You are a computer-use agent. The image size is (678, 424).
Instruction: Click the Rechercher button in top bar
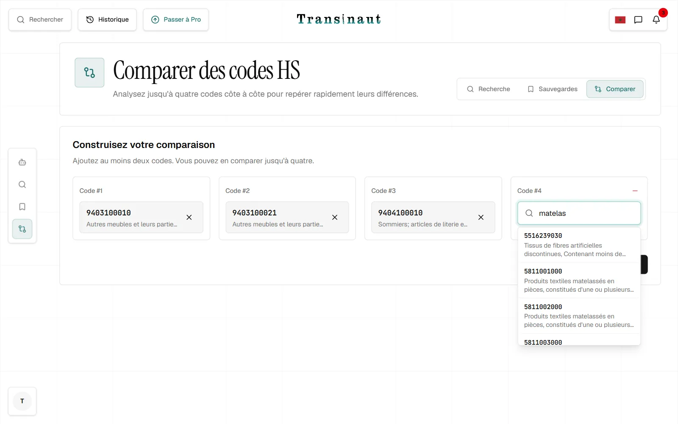[40, 20]
